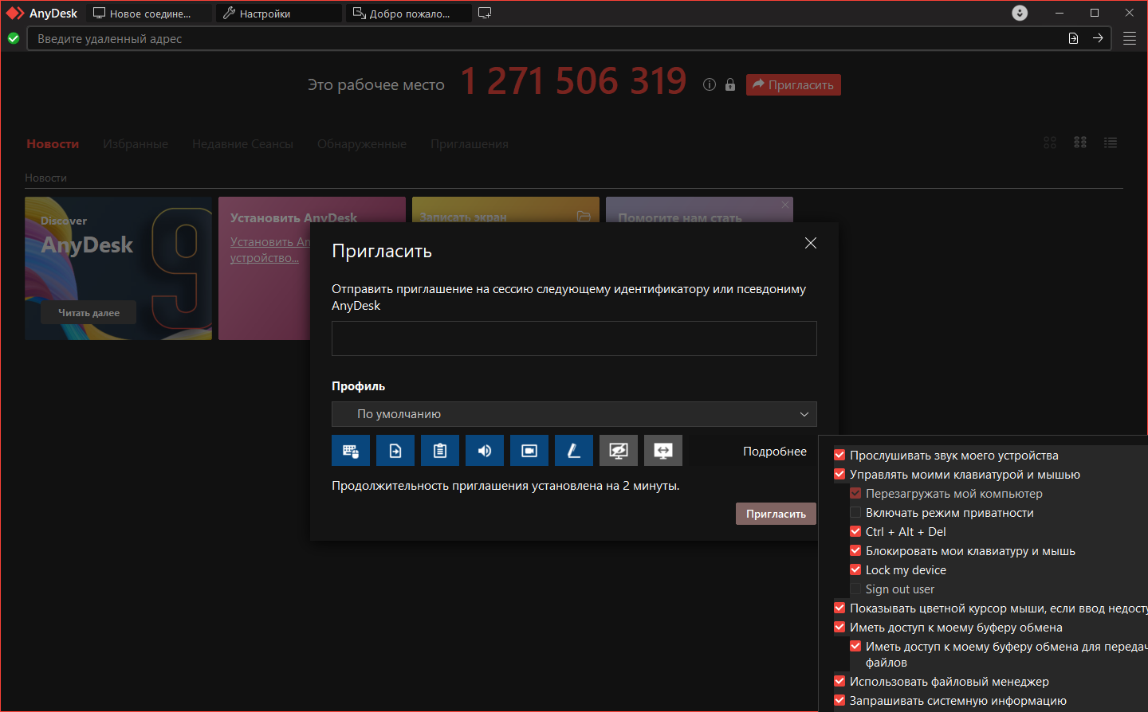
Task: Open the hamburger main menu icon
Action: [1130, 38]
